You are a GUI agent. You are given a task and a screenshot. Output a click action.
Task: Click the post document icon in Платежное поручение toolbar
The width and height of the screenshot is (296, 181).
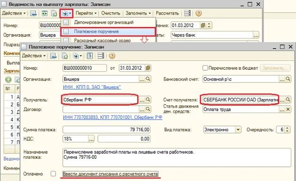pyautogui.click(x=65, y=56)
